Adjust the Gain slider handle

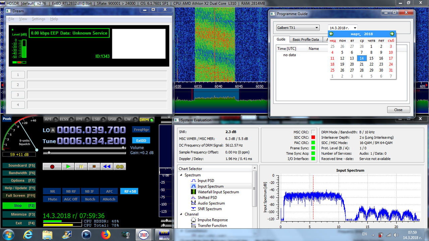[x=49, y=153]
